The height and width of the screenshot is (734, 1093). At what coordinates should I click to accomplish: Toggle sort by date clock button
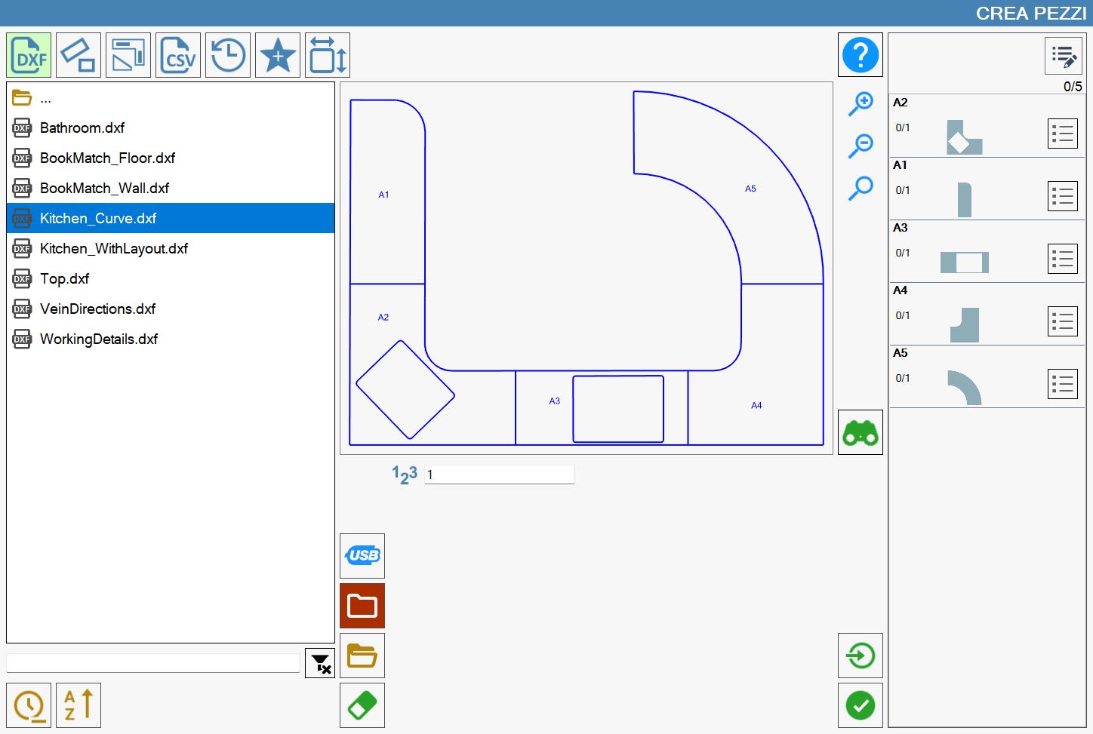(29, 705)
